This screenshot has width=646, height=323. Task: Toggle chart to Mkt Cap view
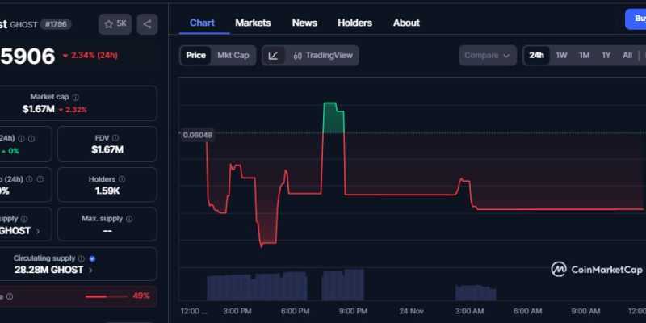click(x=233, y=56)
